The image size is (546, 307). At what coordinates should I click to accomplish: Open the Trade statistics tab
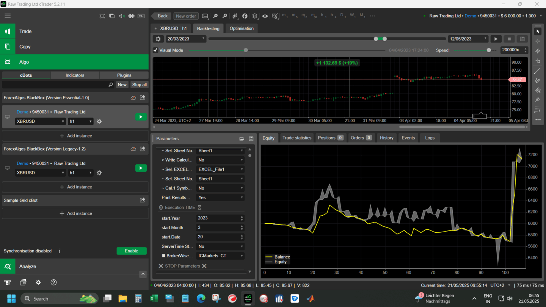[297, 138]
